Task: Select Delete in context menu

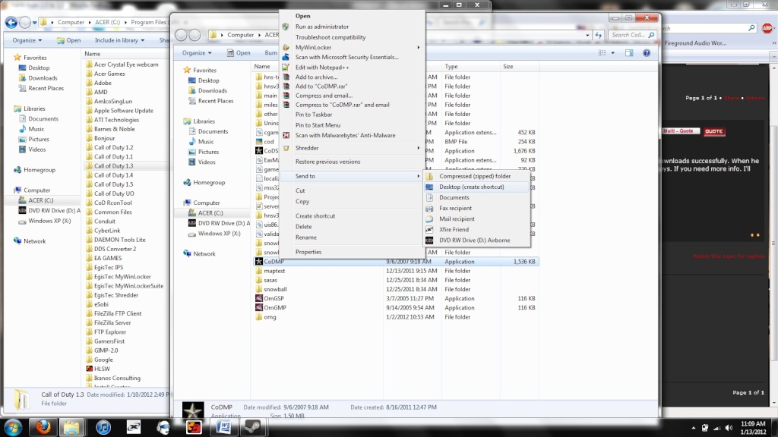Action: tap(304, 227)
